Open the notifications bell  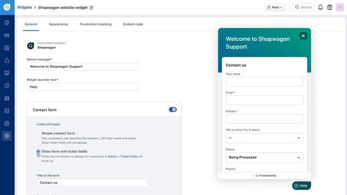(320, 7)
